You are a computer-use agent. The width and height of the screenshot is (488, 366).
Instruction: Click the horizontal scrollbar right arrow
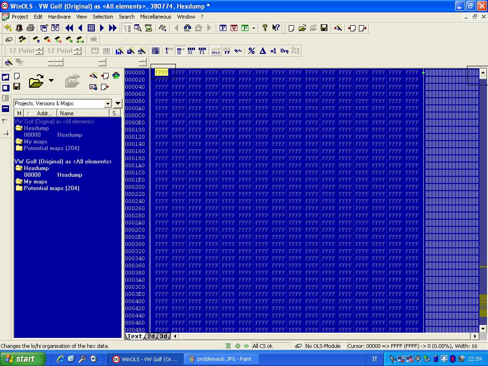click(x=475, y=336)
